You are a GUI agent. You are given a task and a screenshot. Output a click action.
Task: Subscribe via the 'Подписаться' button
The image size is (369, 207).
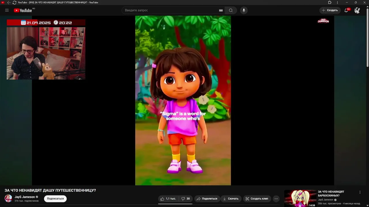pos(55,199)
